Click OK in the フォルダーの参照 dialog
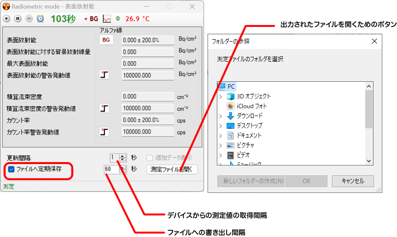This screenshot has height=237, width=397. [306, 181]
